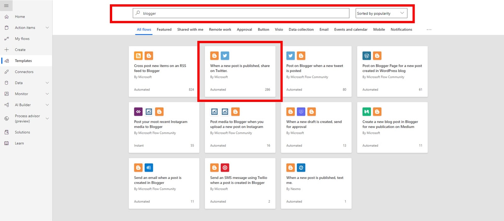Click Twilio icon on Send SMS card
The image size is (504, 221).
click(225, 168)
